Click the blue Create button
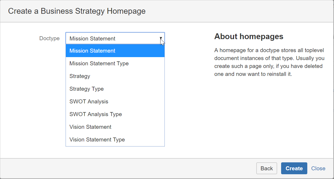Viewport: 334px width, 179px height. click(294, 168)
